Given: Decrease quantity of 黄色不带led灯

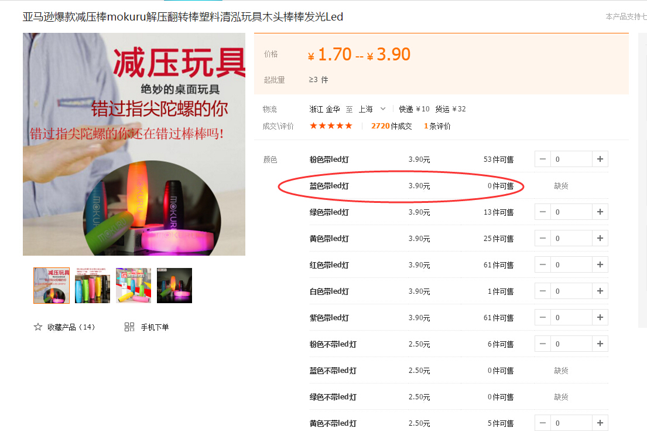Looking at the screenshot, I should 543,423.
